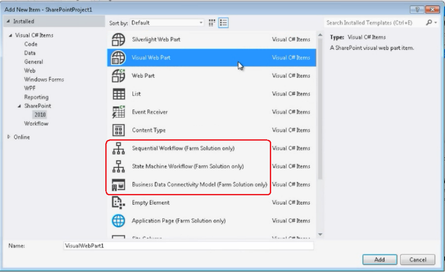
Task: Choose the List template name
Action: [136, 94]
